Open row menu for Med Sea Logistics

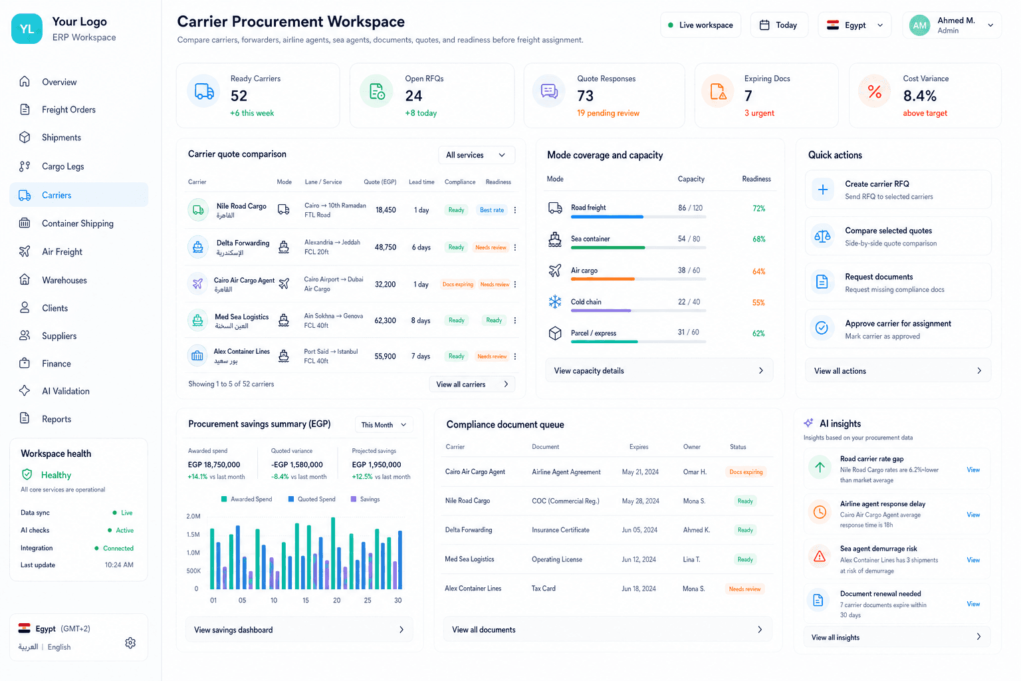click(515, 321)
